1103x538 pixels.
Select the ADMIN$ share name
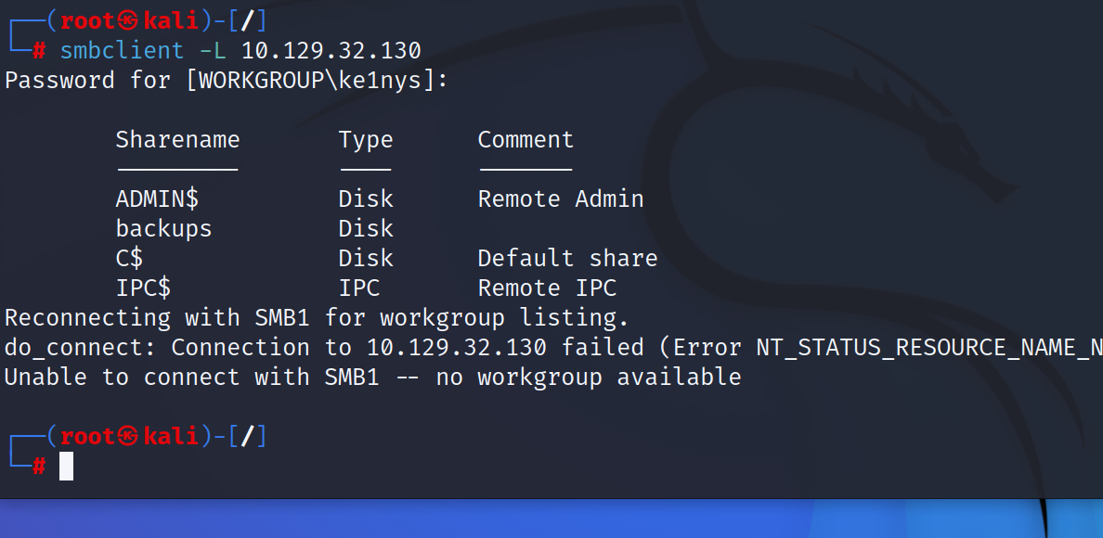pyautogui.click(x=157, y=199)
